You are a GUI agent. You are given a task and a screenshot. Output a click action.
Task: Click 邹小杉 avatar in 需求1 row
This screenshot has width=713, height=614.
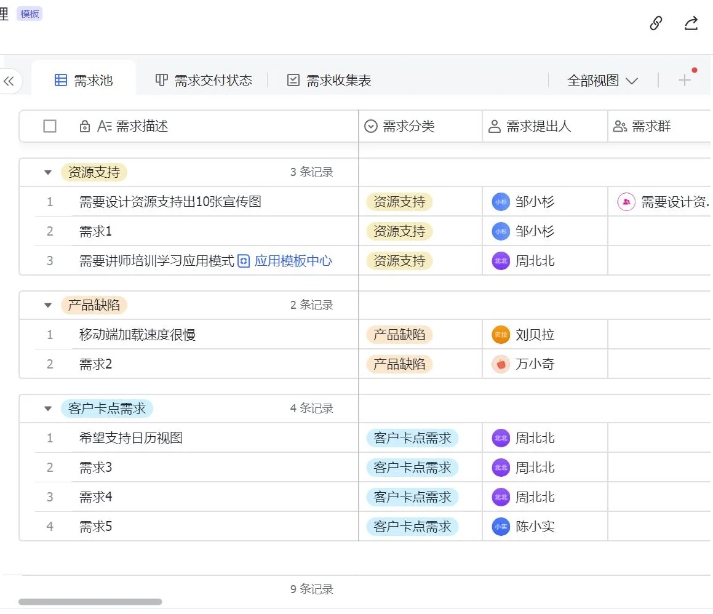pos(501,231)
